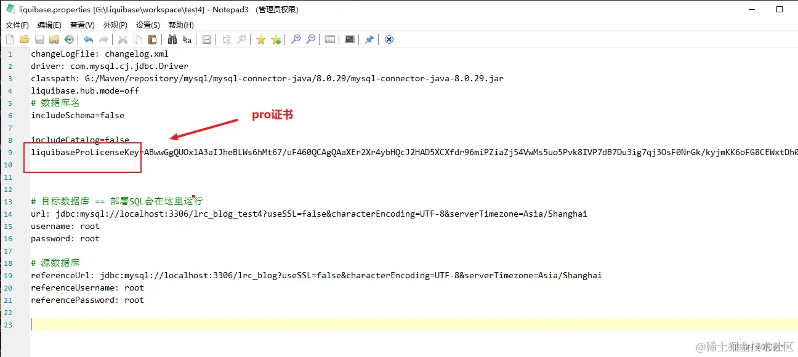This screenshot has height=357, width=798.
Task: Click the 'password: root' line
Action: point(65,238)
